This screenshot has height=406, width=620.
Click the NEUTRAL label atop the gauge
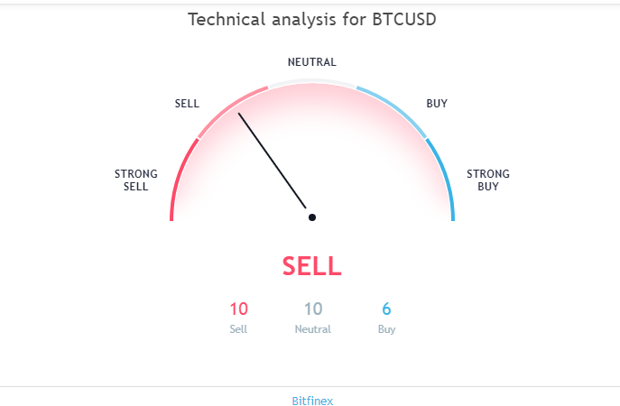(x=312, y=62)
